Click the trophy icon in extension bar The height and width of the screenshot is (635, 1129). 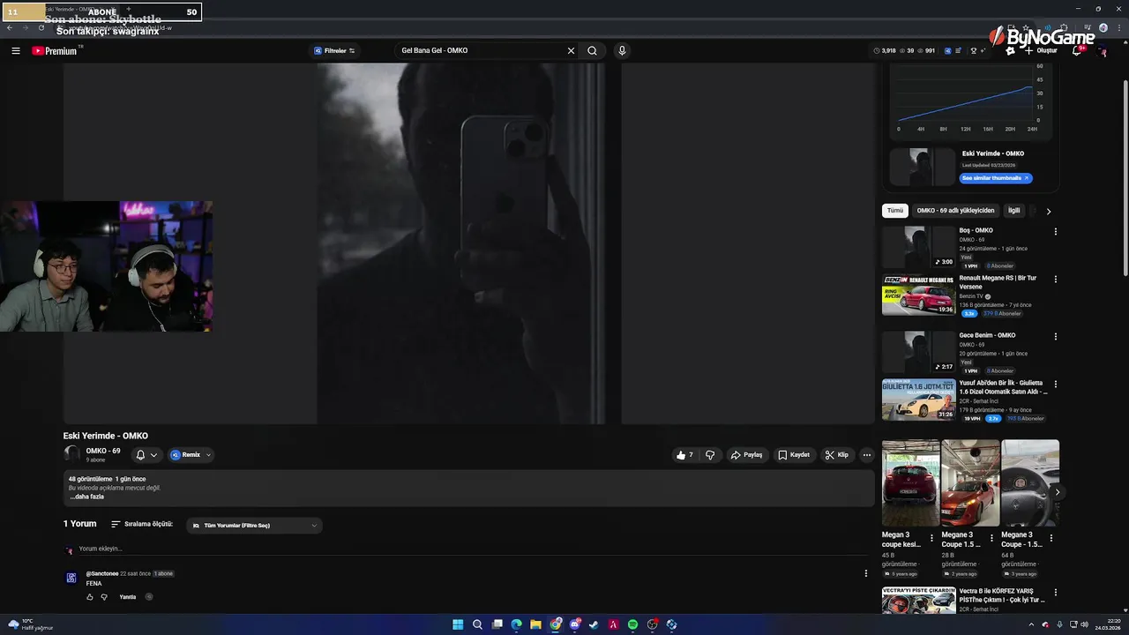(x=974, y=50)
